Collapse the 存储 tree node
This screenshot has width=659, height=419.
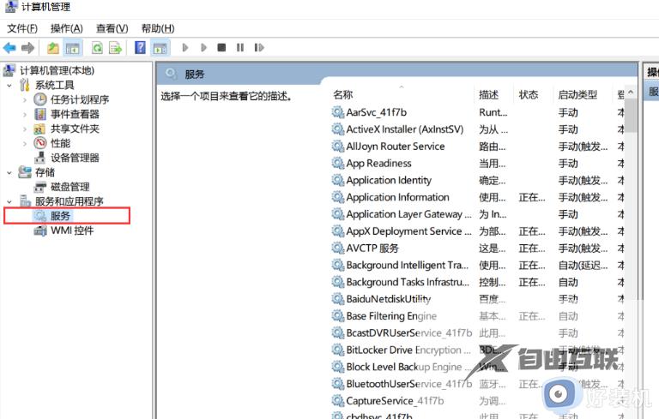9,172
